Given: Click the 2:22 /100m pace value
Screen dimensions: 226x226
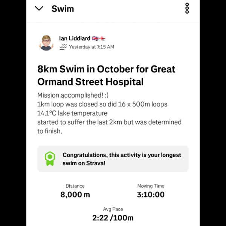Looking at the screenshot, I should [113, 218].
